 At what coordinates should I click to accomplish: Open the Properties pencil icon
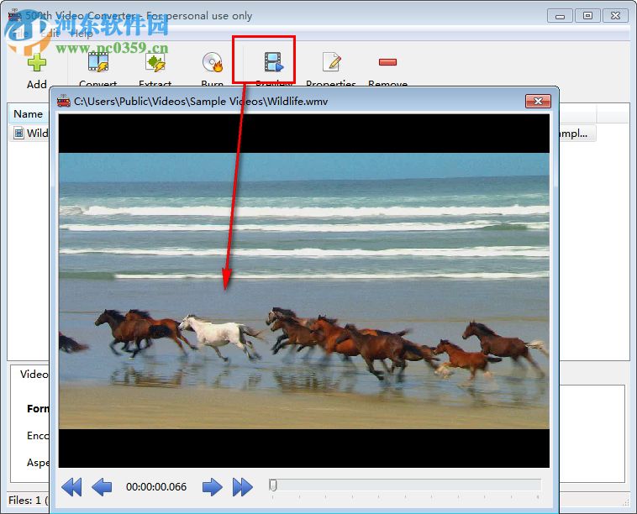click(331, 62)
